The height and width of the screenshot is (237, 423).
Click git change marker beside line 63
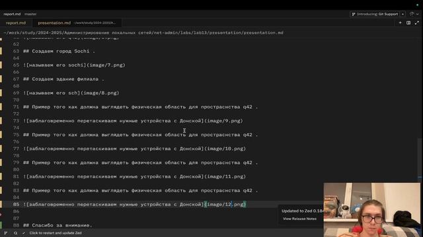(x=1, y=51)
